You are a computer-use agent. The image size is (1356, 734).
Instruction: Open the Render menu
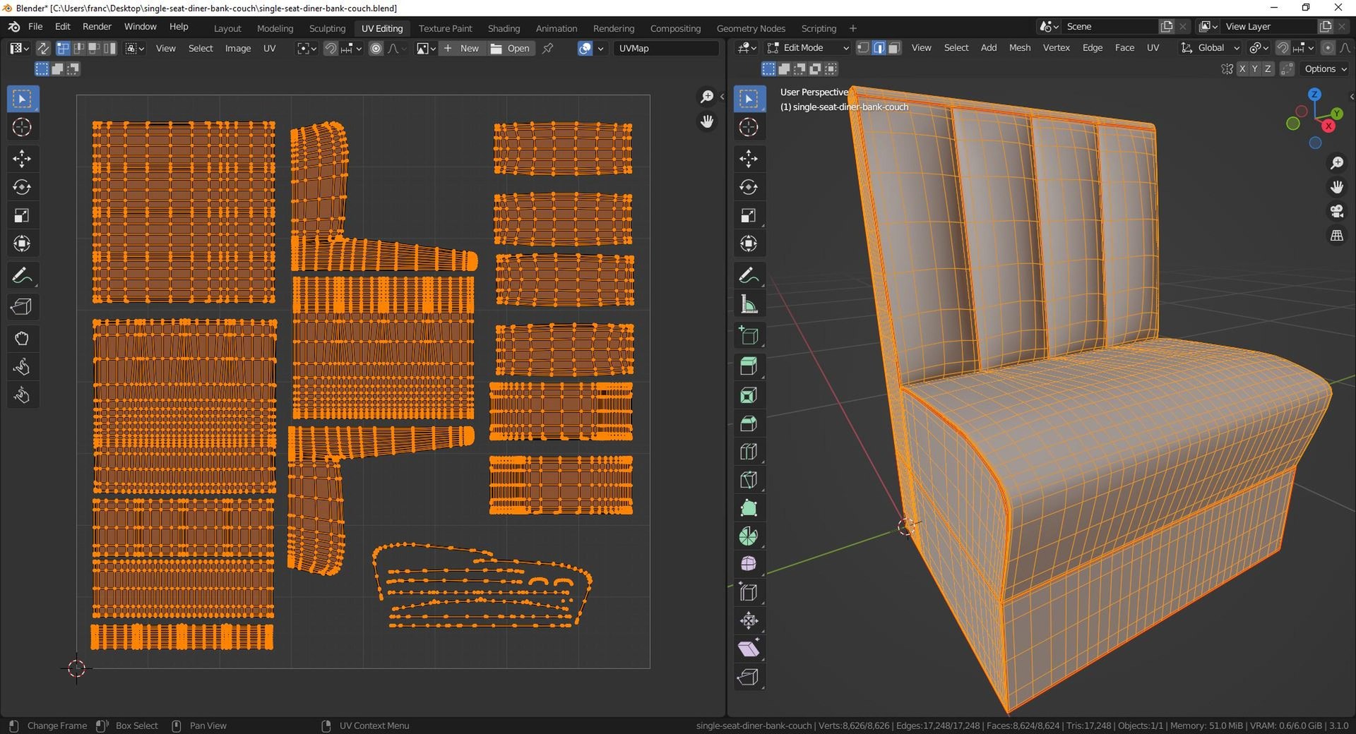click(97, 27)
